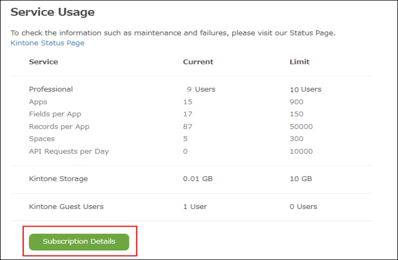Click the Spaces row label
Screen dimensions: 398x260
coord(42,139)
